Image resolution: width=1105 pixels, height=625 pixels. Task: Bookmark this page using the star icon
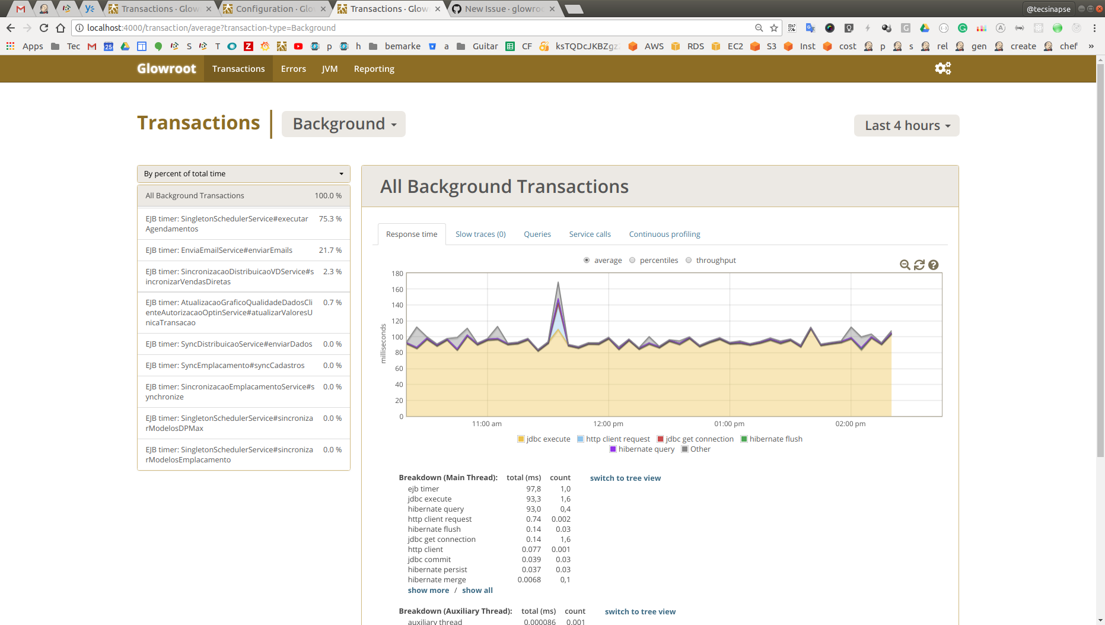(773, 27)
